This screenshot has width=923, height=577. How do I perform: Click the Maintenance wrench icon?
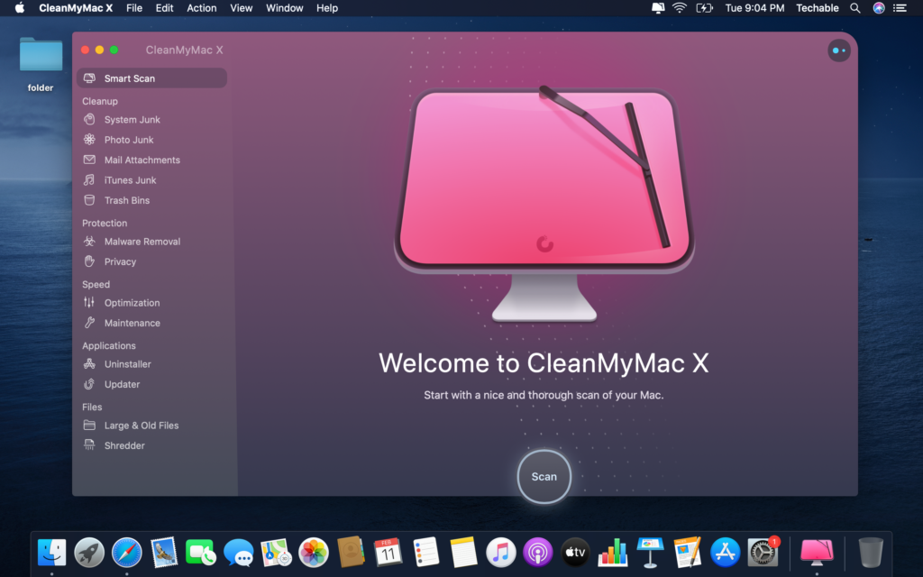click(x=89, y=323)
